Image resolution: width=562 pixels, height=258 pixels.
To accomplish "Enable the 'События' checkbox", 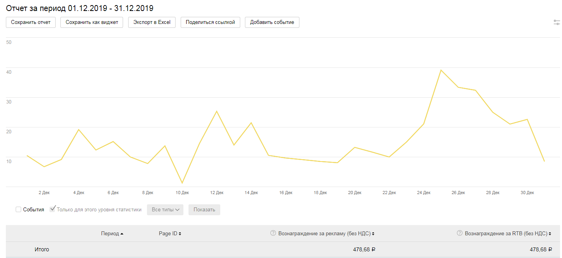I will point(18,210).
